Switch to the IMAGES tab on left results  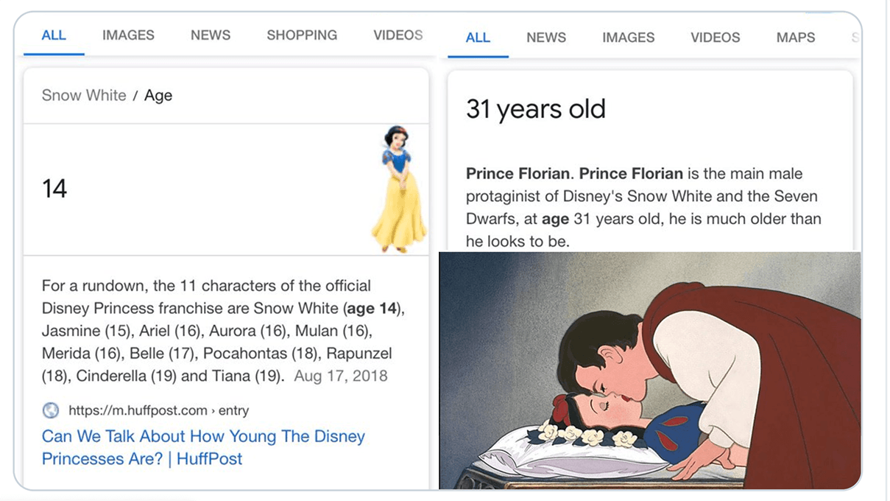[x=127, y=35]
